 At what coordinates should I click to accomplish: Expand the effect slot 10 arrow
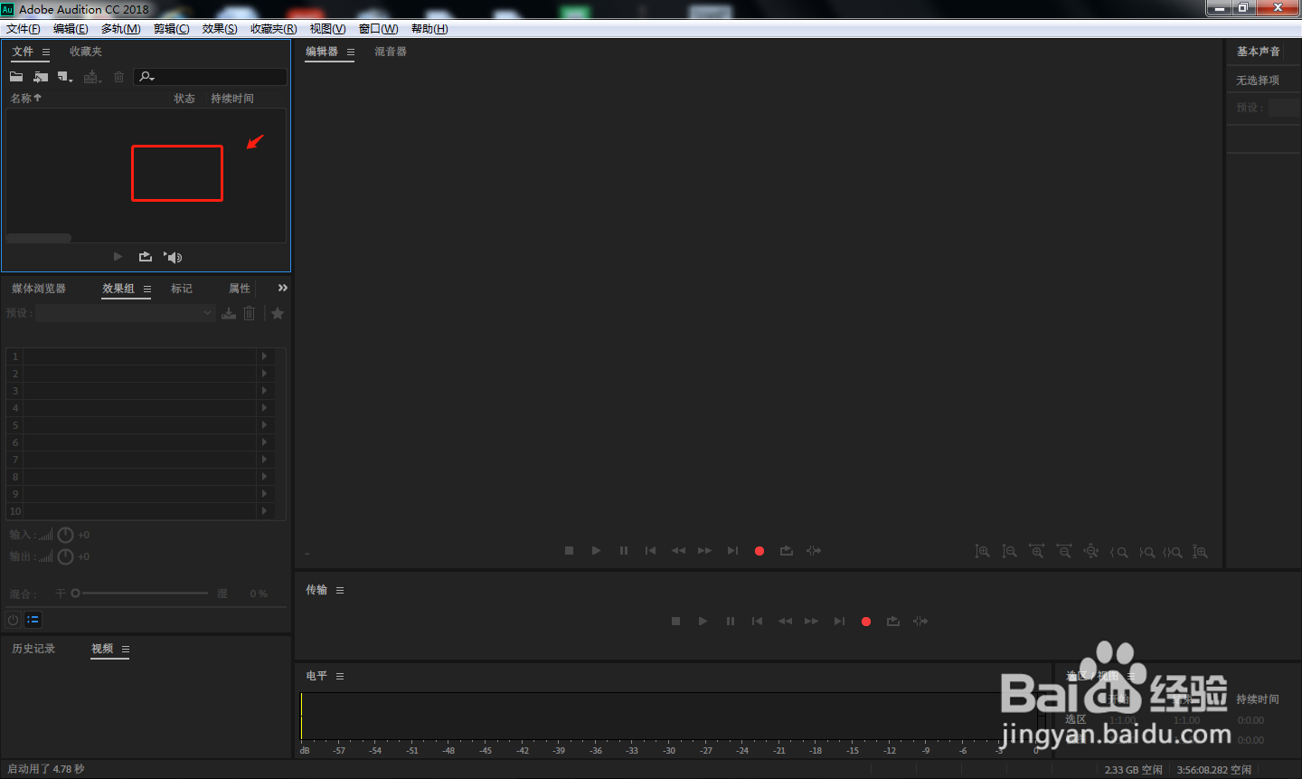pos(264,511)
